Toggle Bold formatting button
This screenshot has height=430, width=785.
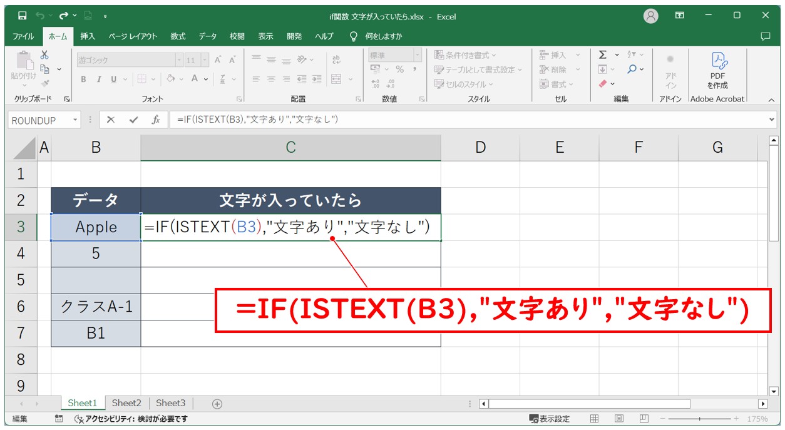pos(83,79)
